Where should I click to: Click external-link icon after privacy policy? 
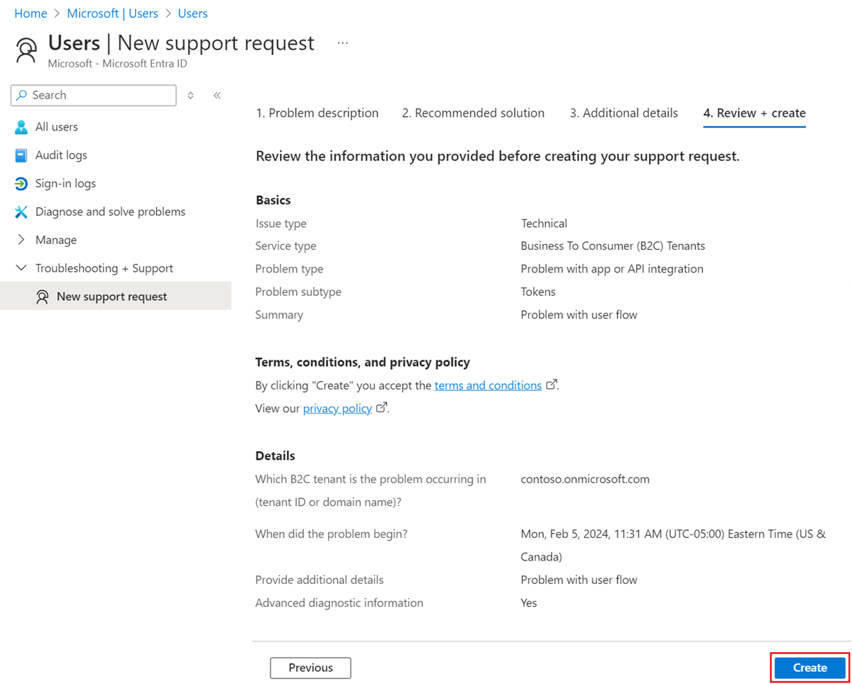(x=381, y=407)
